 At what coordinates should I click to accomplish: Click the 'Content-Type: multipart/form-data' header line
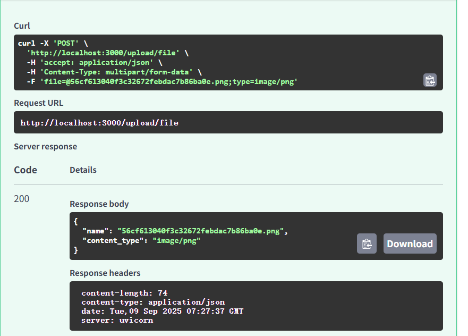114,72
